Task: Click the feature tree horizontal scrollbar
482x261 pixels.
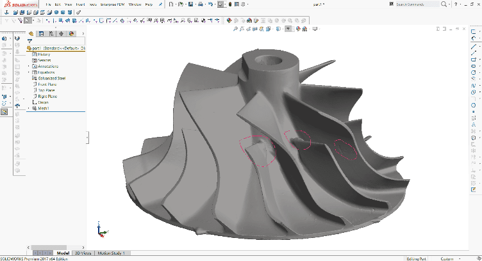Action: [x=49, y=247]
